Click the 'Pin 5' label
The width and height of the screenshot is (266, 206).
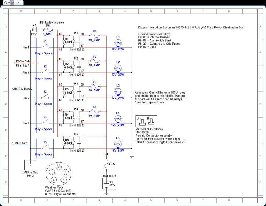pos(26,98)
